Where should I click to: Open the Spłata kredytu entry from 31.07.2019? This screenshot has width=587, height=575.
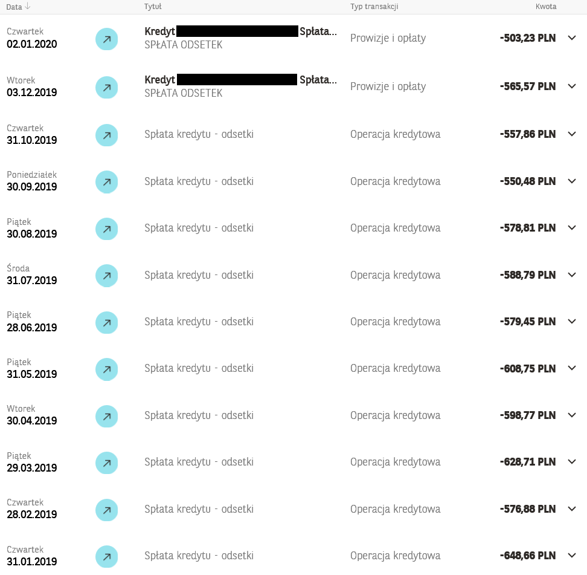[x=199, y=275]
